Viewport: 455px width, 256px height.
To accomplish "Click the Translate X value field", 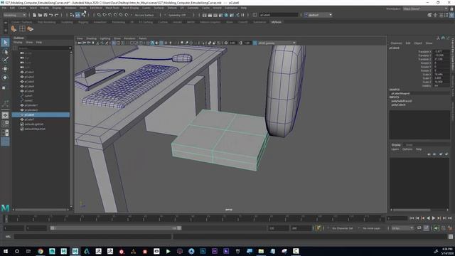I will 441,51.
